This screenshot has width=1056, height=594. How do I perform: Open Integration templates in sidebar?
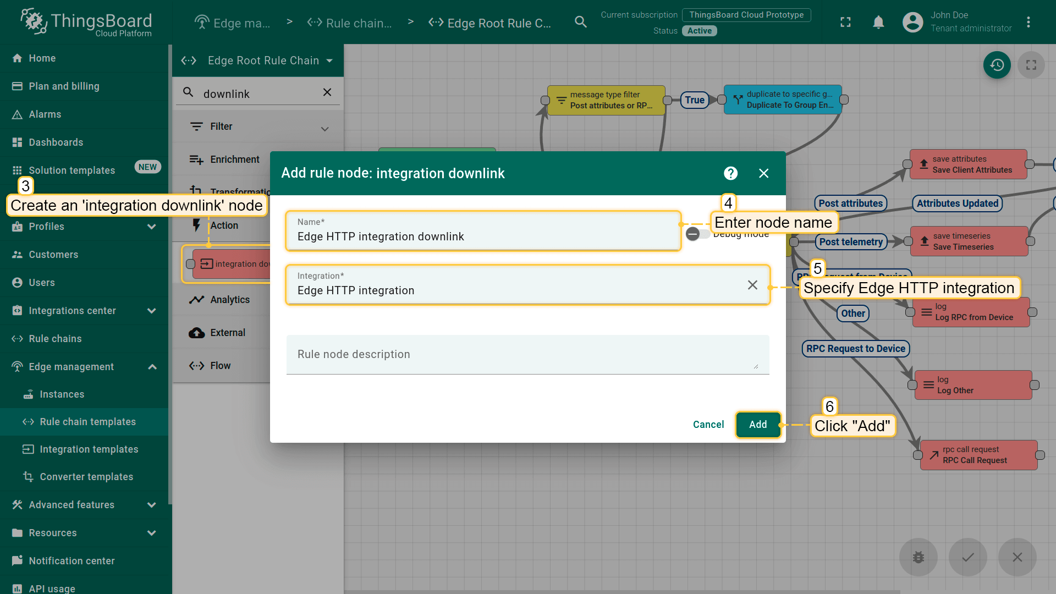[x=89, y=449]
